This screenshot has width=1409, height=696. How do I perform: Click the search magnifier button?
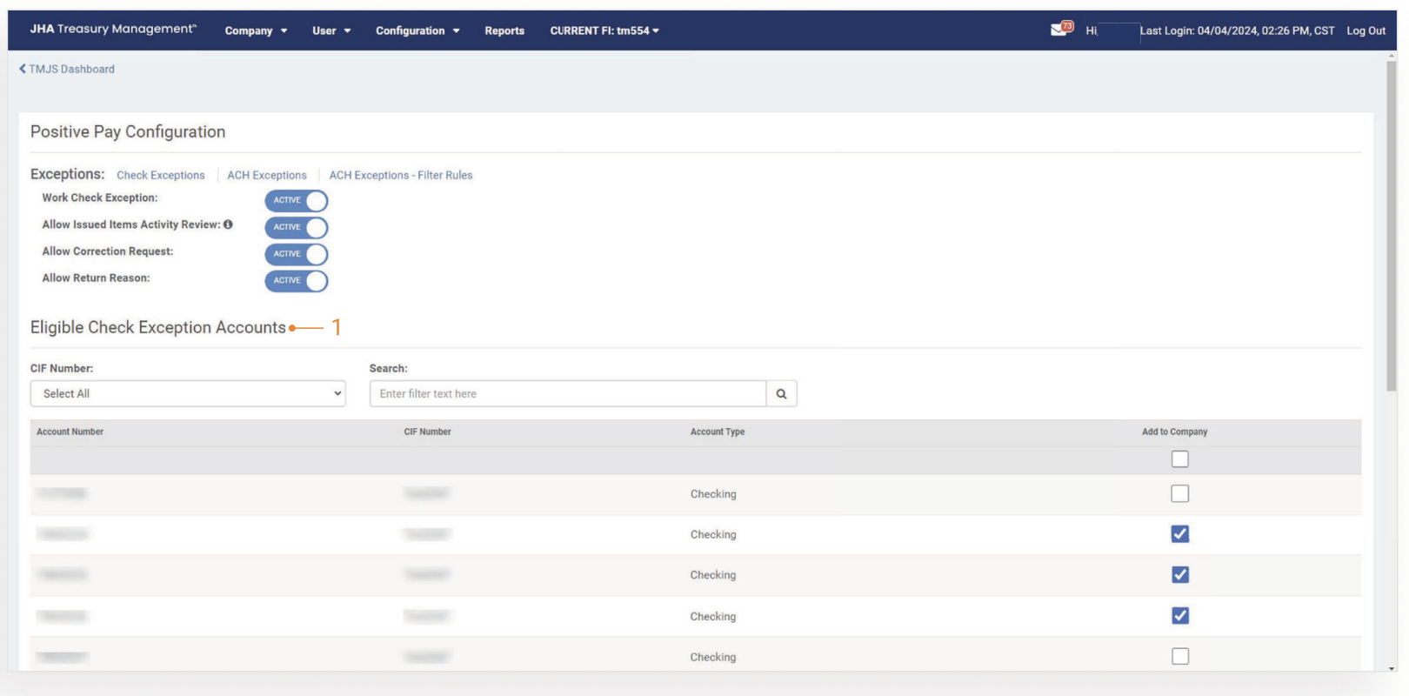pyautogui.click(x=781, y=394)
